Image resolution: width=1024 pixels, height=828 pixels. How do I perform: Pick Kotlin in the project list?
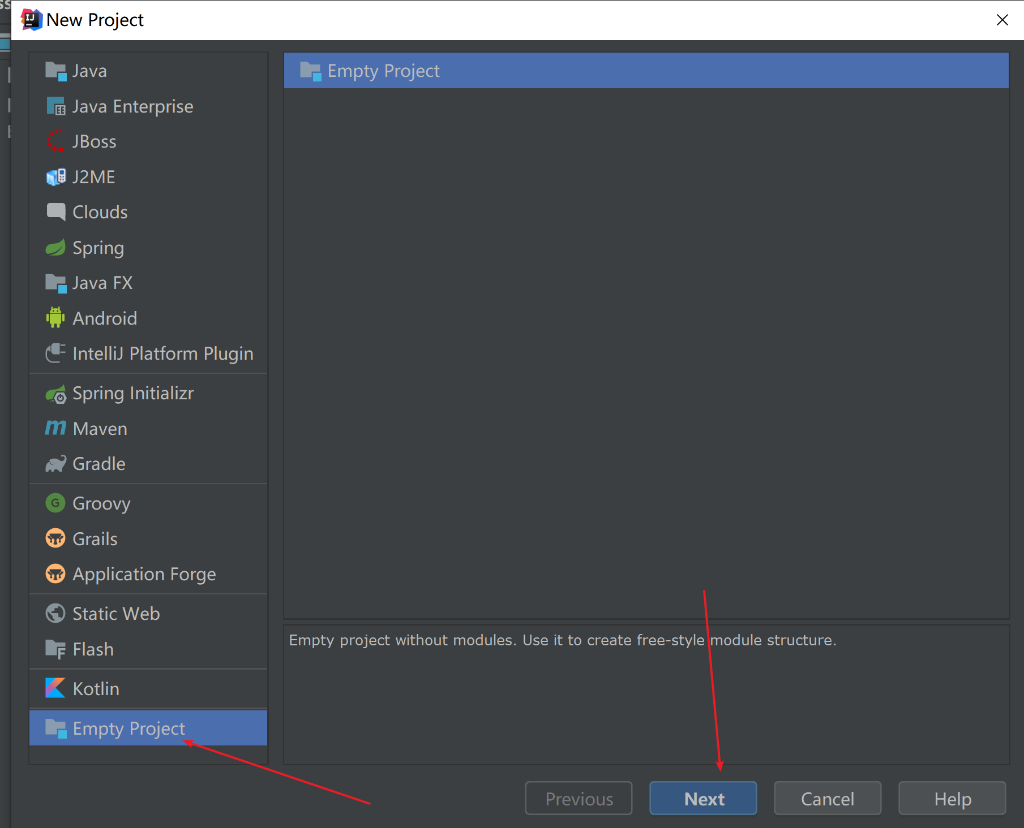(148, 689)
